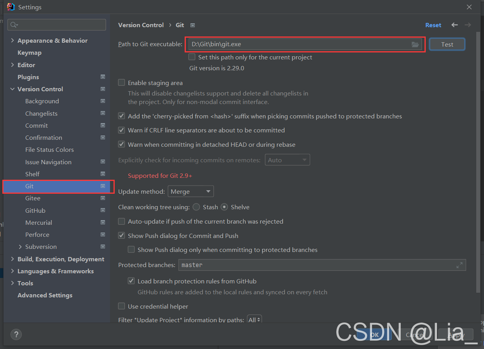Screen dimensions: 484x349
Task: Expand Appearance & Behavior section
Action: [12, 40]
